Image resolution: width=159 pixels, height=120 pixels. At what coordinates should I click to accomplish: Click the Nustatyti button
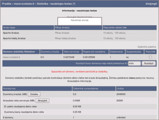pos(149,63)
